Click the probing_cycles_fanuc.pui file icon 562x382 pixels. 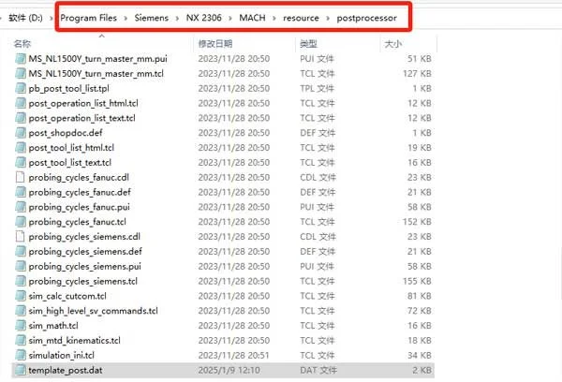click(21, 207)
